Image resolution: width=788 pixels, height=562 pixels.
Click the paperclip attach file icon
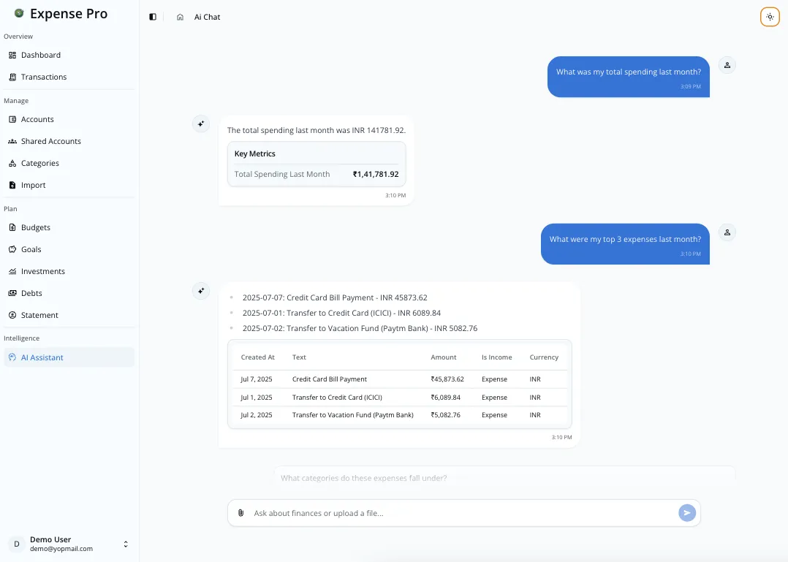tap(240, 513)
